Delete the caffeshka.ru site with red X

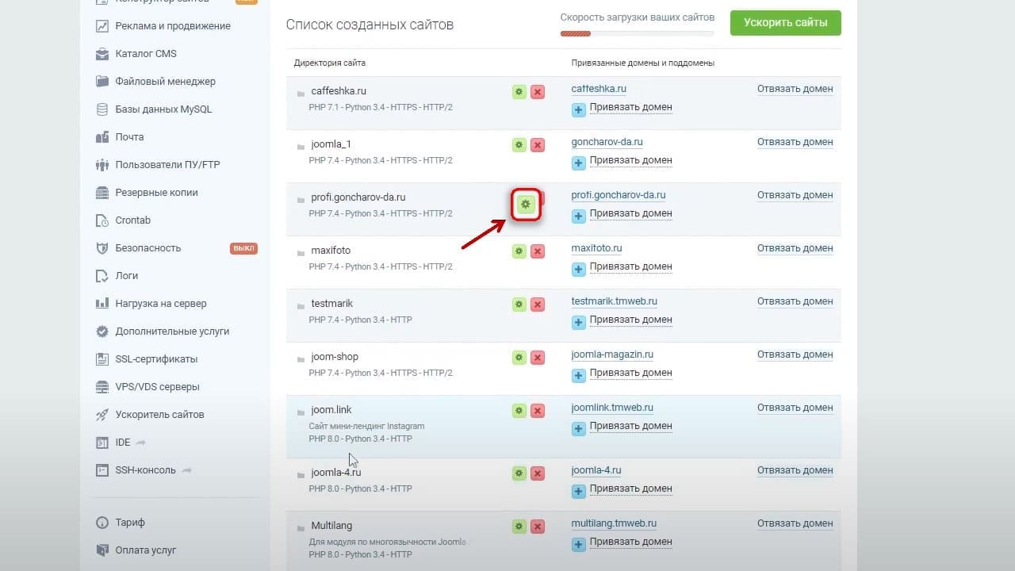pos(538,92)
